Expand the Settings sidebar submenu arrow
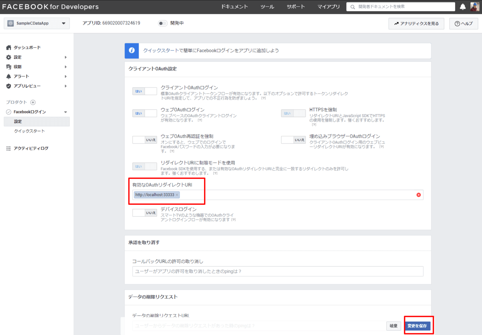The width and height of the screenshot is (482, 335). coord(65,57)
